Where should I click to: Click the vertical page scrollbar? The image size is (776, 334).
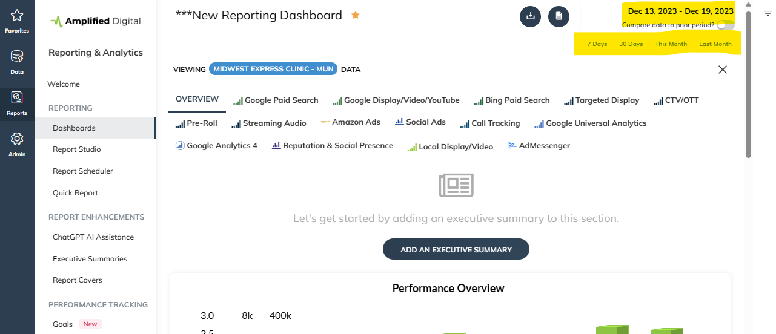[748, 85]
